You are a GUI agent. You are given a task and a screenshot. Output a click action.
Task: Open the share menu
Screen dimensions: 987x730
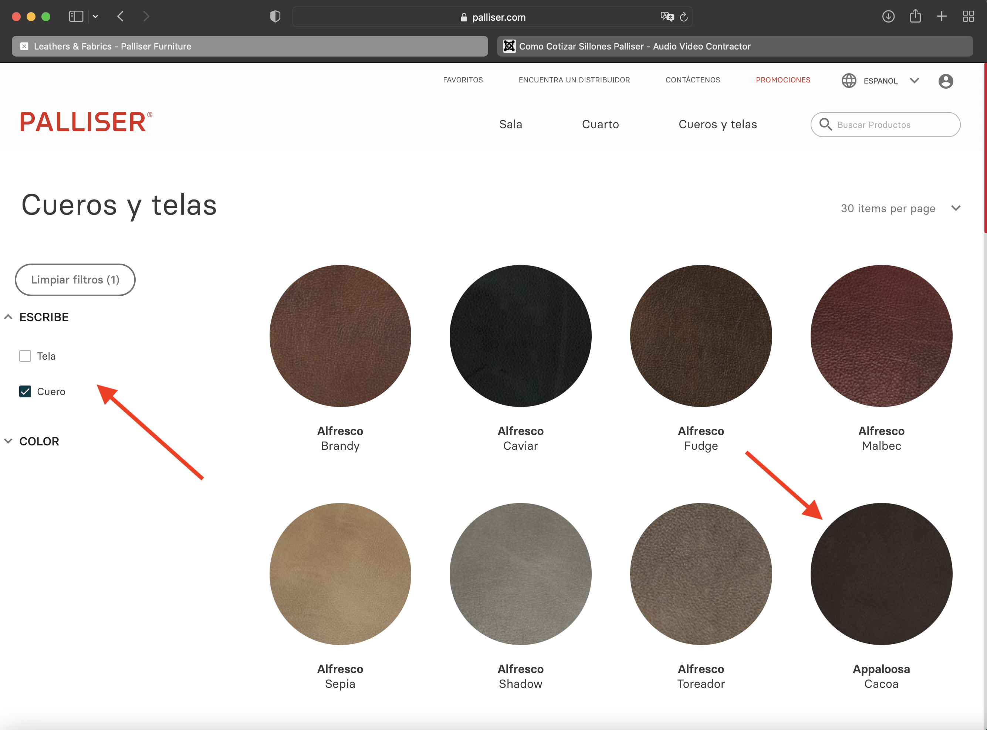[x=915, y=16]
